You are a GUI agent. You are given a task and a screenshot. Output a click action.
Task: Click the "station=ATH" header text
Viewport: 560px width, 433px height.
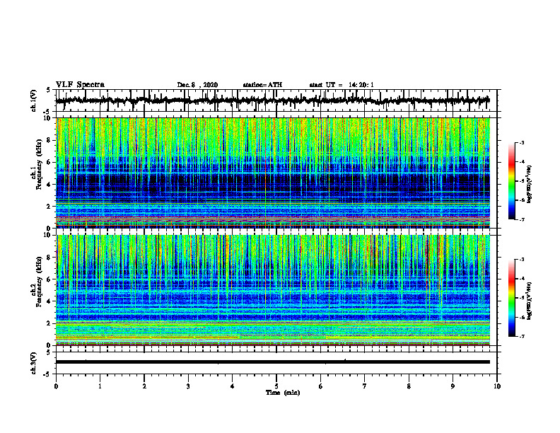tap(262, 85)
